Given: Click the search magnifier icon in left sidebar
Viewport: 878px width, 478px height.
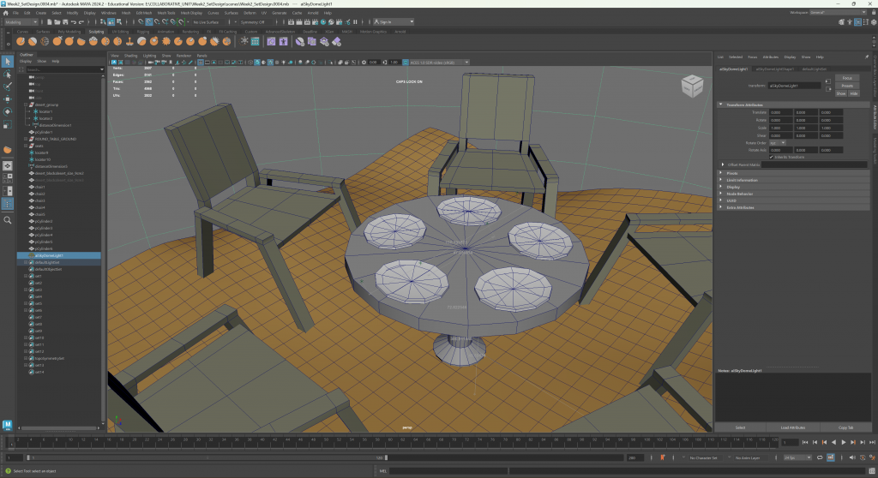Looking at the screenshot, I should coord(8,220).
